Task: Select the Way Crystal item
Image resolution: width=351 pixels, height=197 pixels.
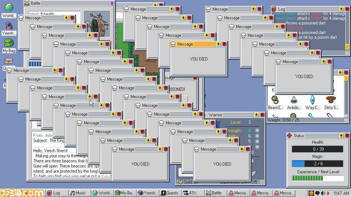Action: 313,102
